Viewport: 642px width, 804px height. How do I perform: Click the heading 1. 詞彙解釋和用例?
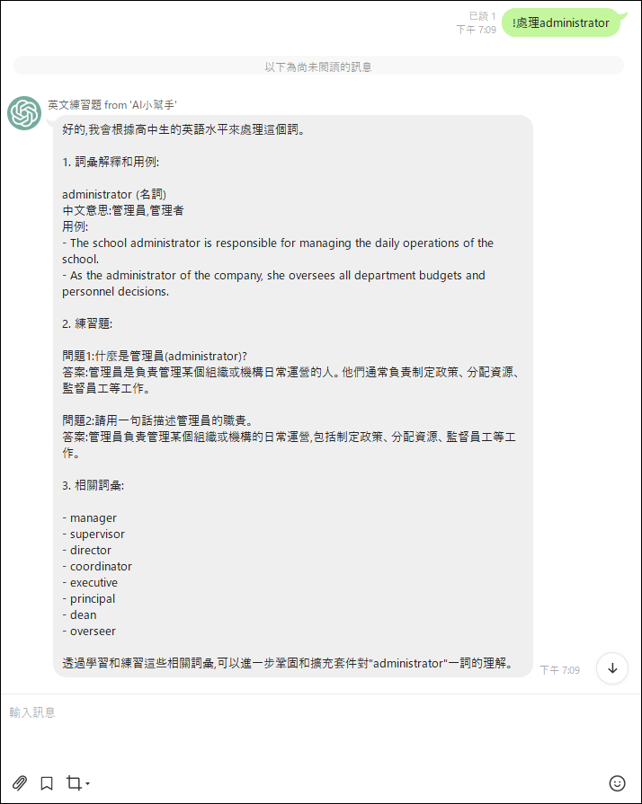111,162
